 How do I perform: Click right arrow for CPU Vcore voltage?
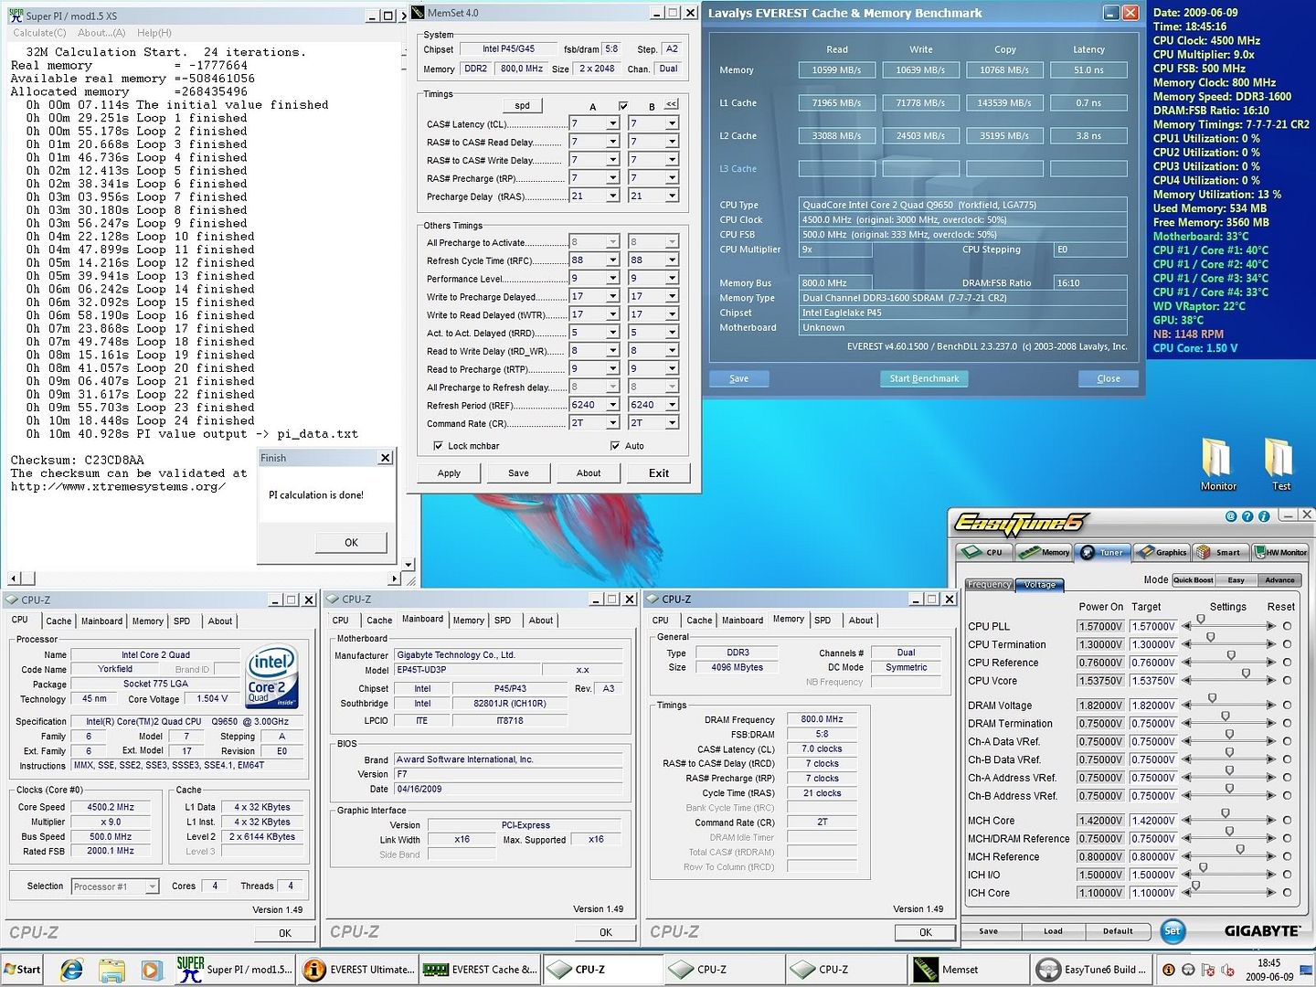(1270, 681)
